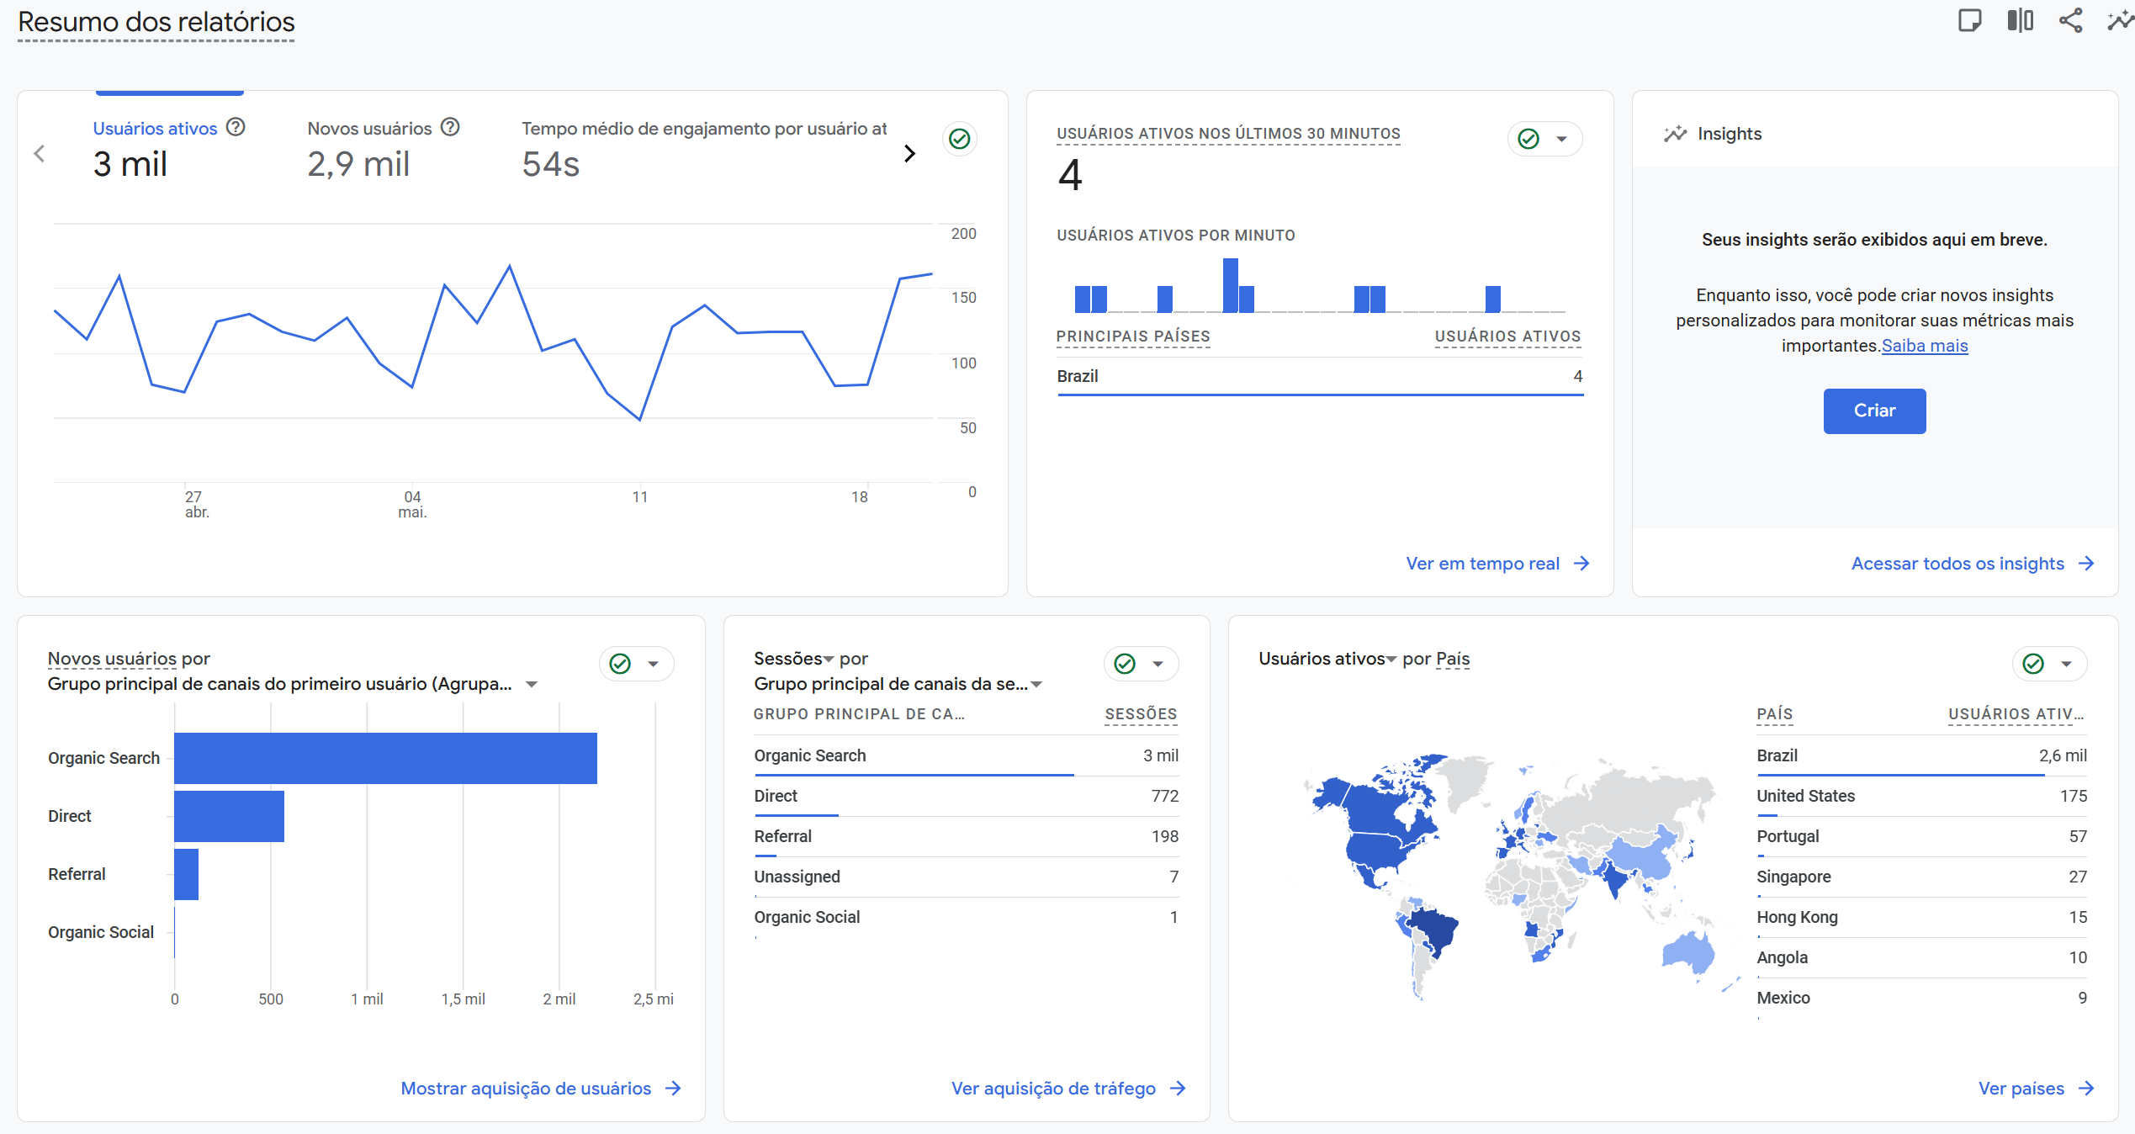The width and height of the screenshot is (2135, 1134).
Task: Click the Criar insights button
Action: (x=1874, y=411)
